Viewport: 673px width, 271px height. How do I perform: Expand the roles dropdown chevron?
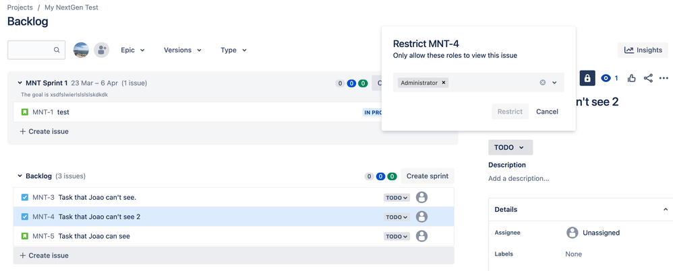coord(554,83)
